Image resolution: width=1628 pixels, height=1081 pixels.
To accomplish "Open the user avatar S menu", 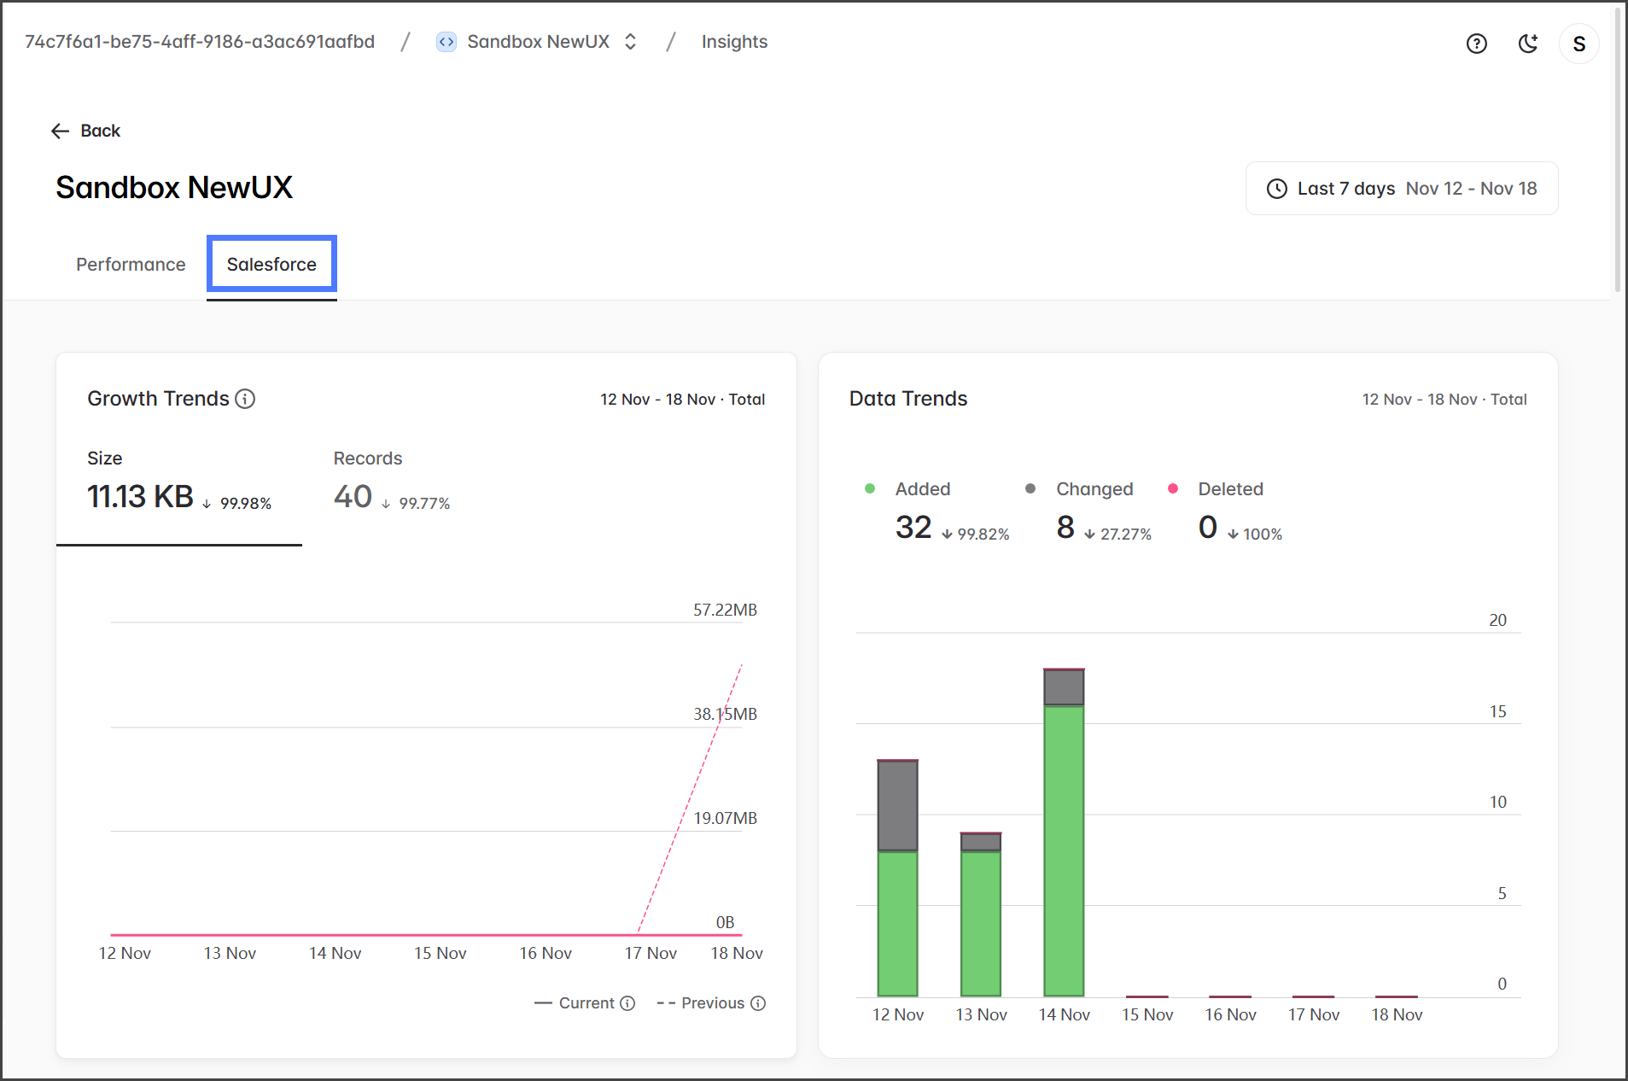I will point(1578,44).
